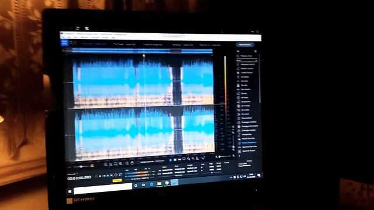
Task: Open the Dialogue Isolate module
Action: pos(247,130)
